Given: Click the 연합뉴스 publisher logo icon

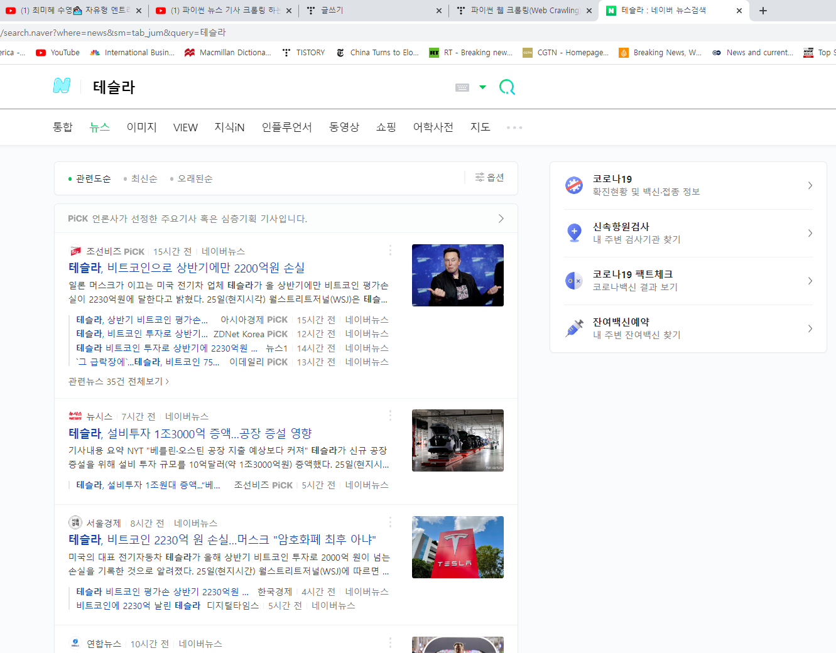Looking at the screenshot, I should [75, 643].
